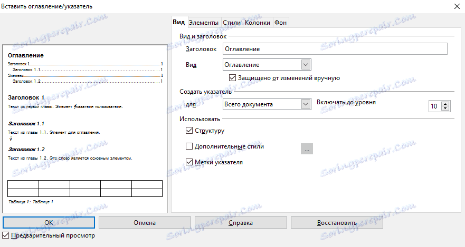Click the Заголовок 1.2 heading in the preview
Viewport: 465px width, 247px height.
[26, 150]
